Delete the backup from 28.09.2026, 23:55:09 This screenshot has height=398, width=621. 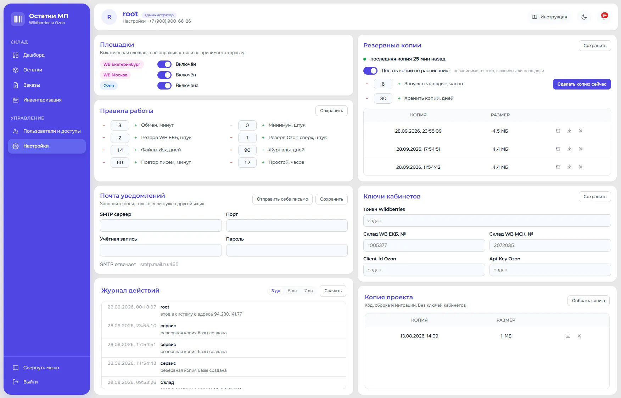[x=581, y=131]
